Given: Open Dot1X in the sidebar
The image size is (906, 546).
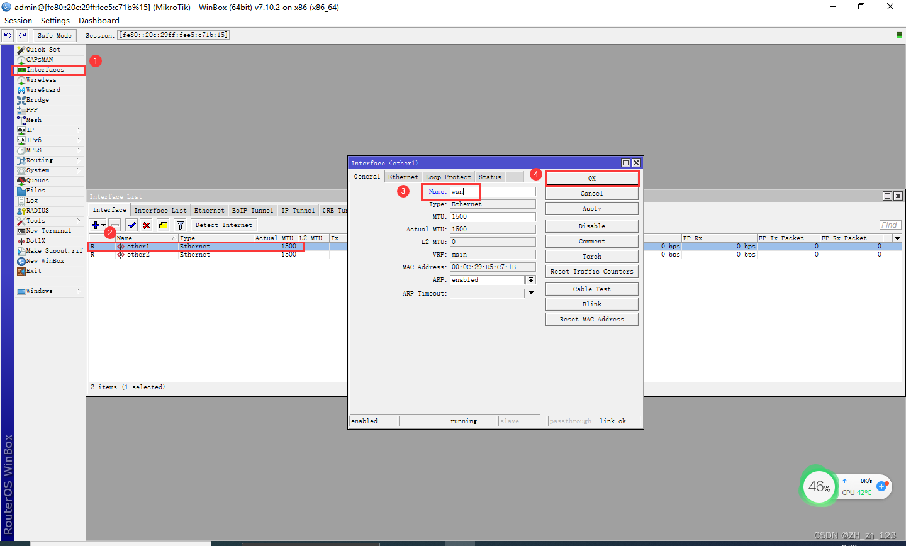Looking at the screenshot, I should 35,241.
